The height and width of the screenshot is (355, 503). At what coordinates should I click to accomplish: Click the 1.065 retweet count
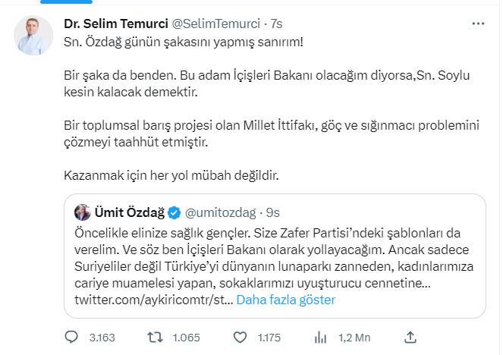184,336
